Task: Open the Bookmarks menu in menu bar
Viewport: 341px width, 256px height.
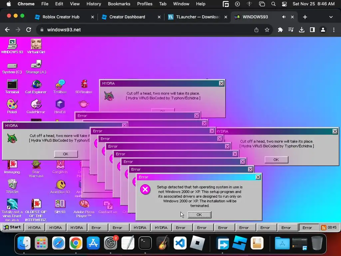Action: pos(119,4)
